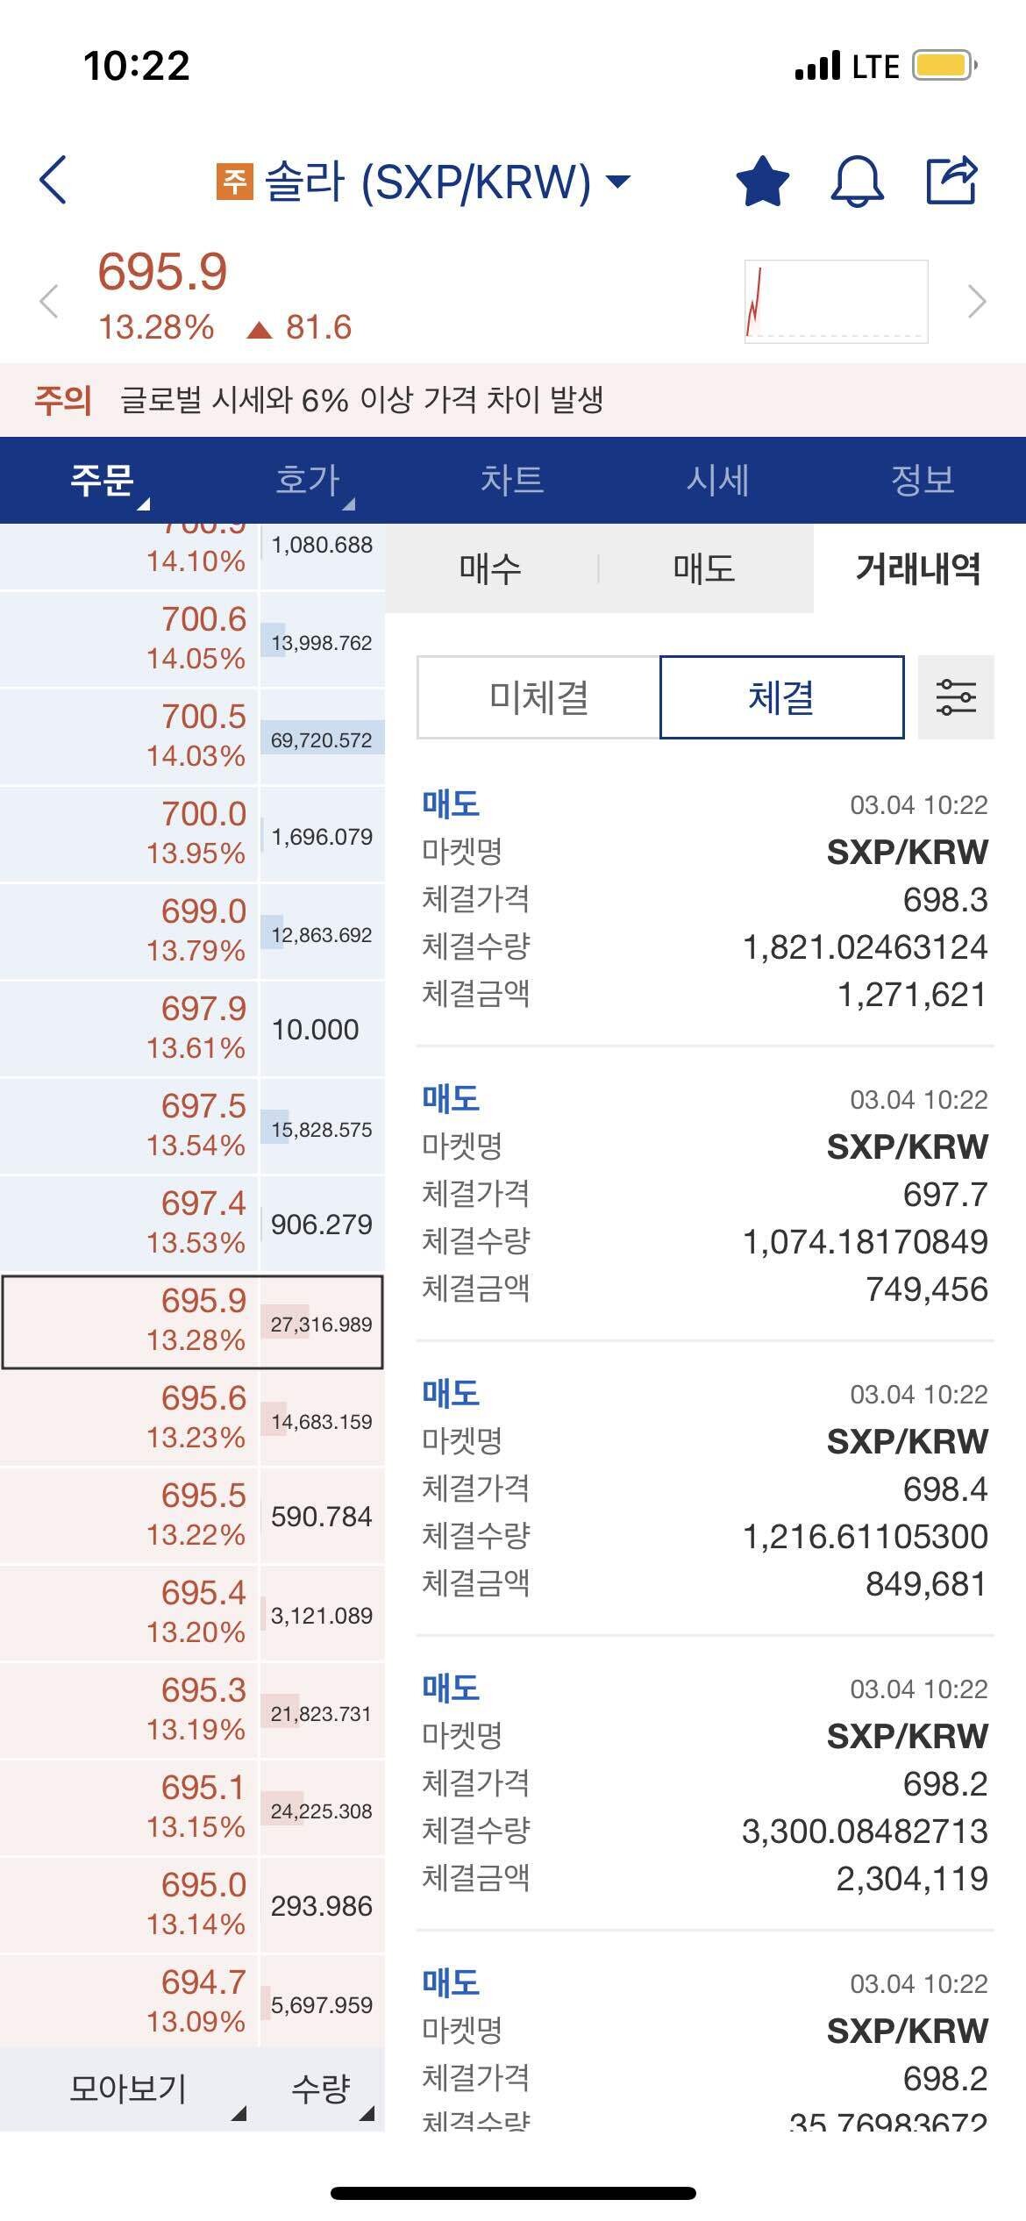The height and width of the screenshot is (2221, 1026).
Task: Open the 시세 tab
Action: 717,480
